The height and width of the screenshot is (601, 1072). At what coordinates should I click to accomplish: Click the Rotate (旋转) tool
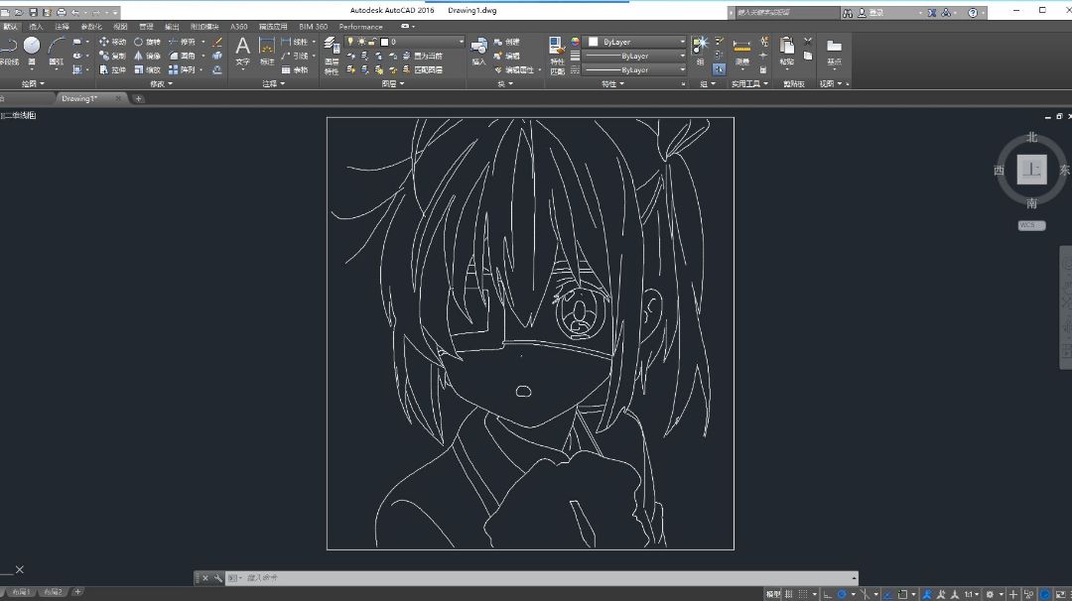coord(147,42)
